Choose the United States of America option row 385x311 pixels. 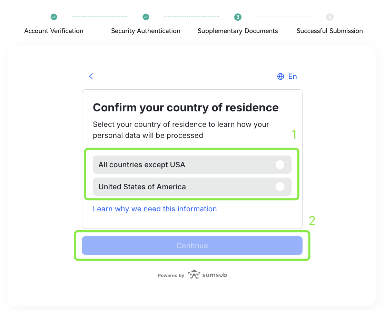coord(192,187)
